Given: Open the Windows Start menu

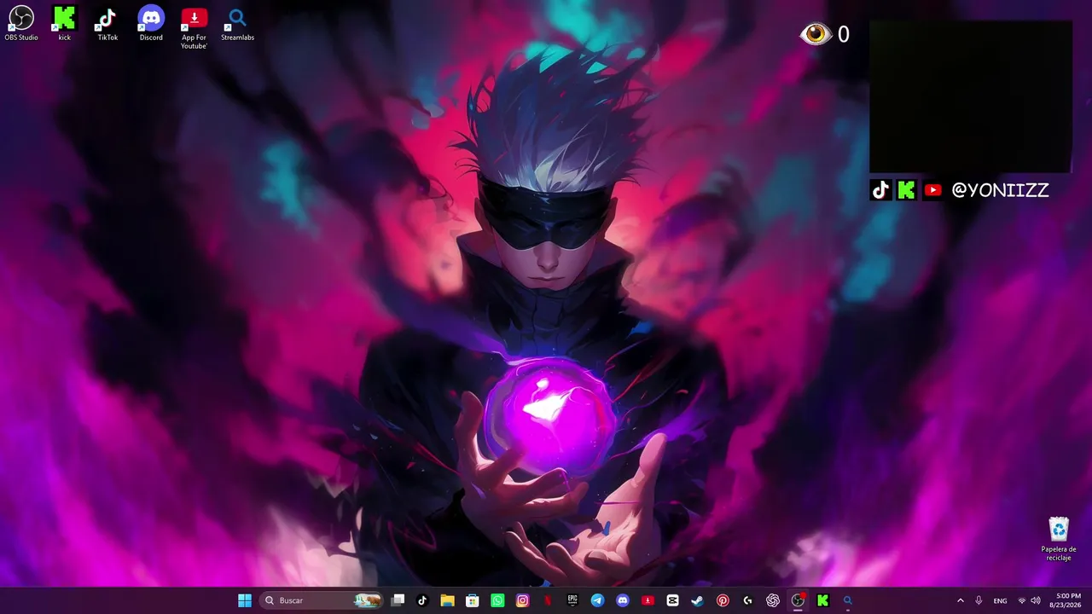Looking at the screenshot, I should tap(245, 600).
